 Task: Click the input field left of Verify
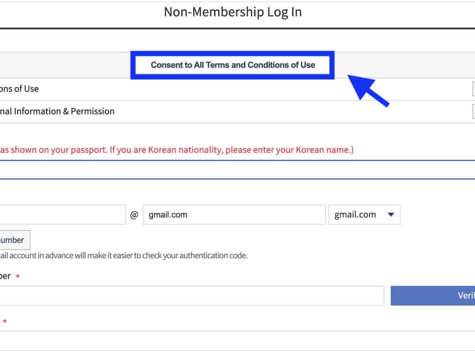point(191,296)
